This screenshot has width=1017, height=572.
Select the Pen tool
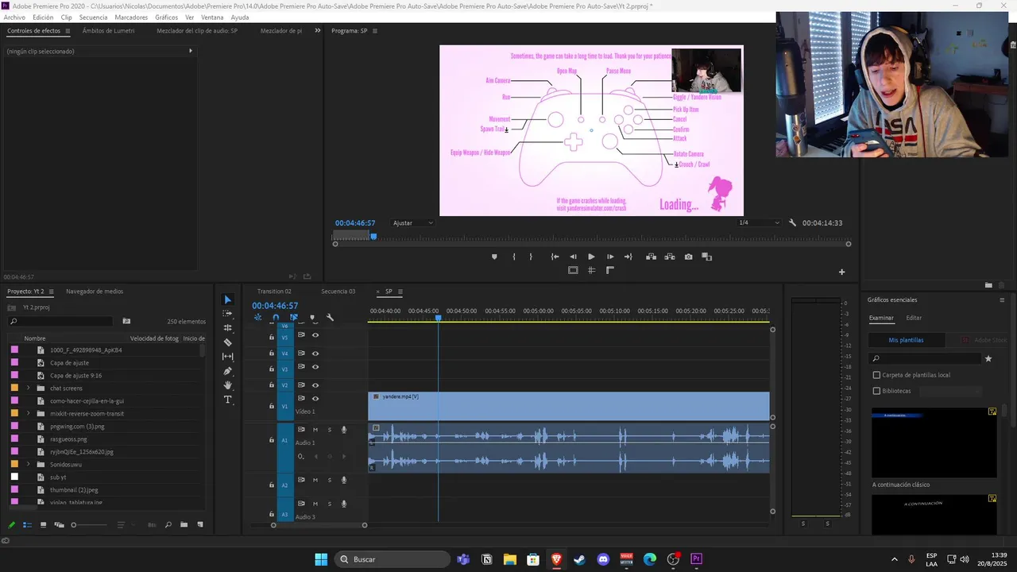click(228, 371)
